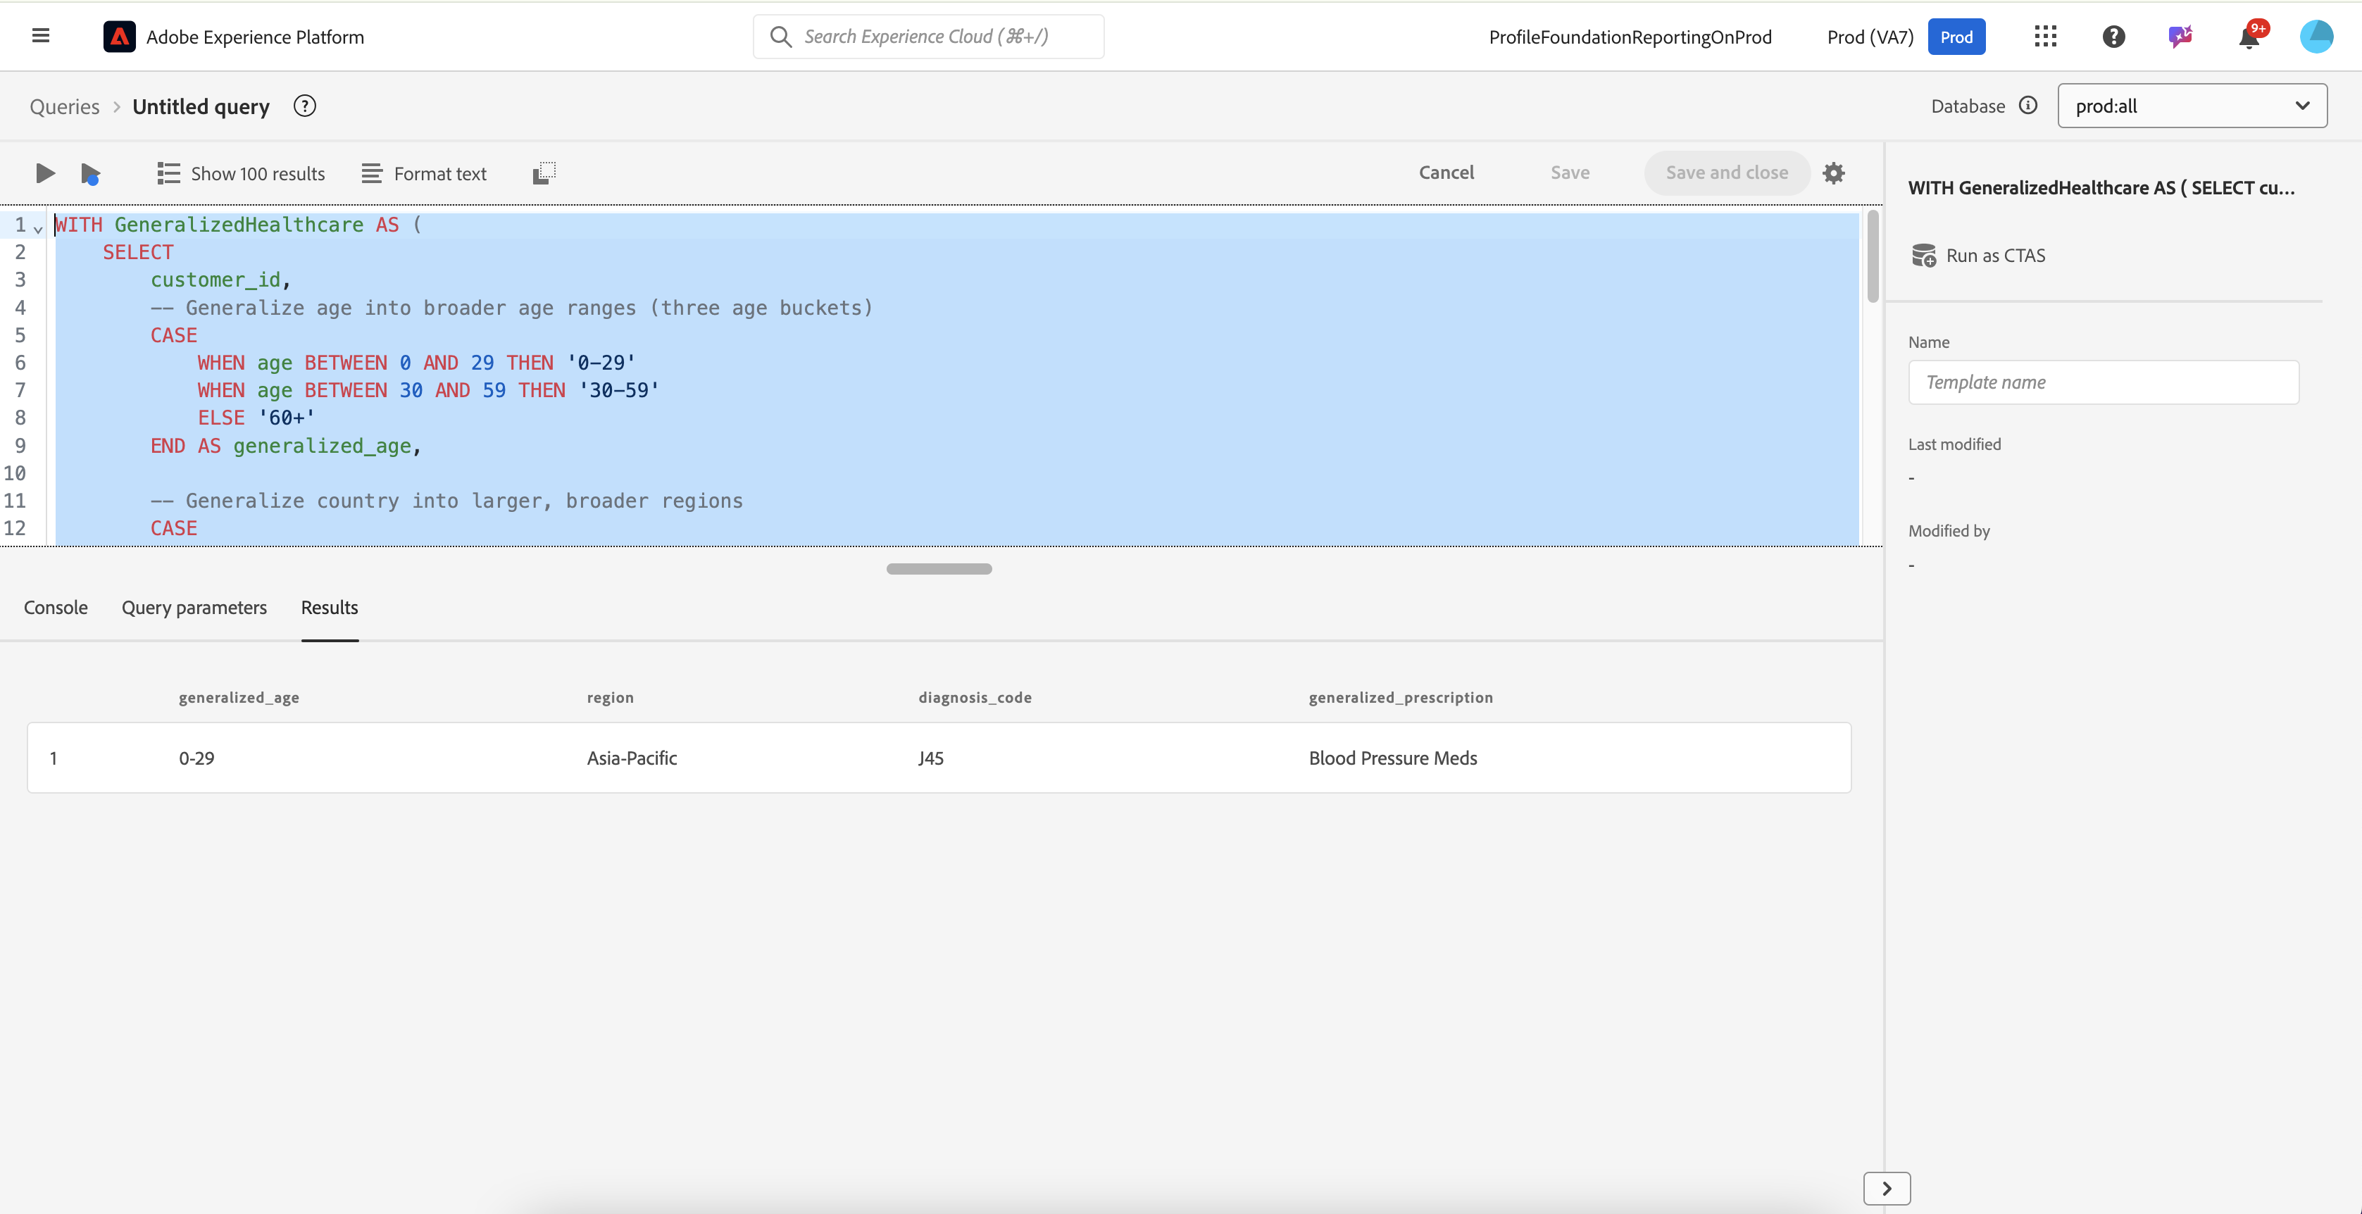Open notifications bell icon

(2249, 37)
